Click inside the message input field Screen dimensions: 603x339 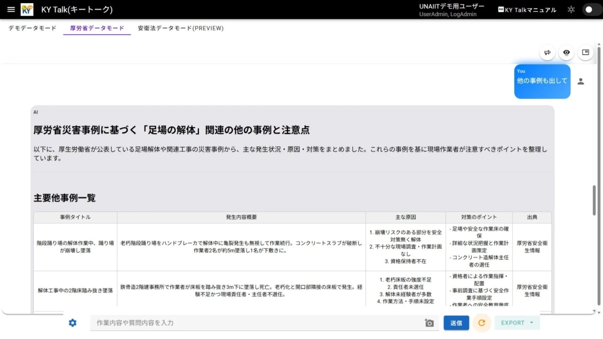251,323
